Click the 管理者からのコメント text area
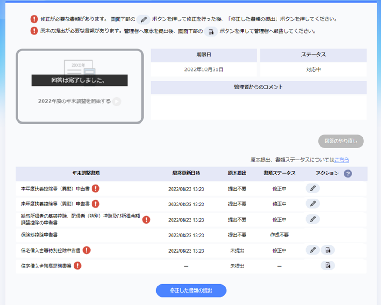 [258, 107]
